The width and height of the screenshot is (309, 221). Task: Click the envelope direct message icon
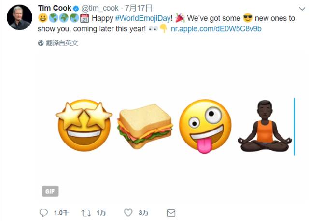pyautogui.click(x=171, y=213)
